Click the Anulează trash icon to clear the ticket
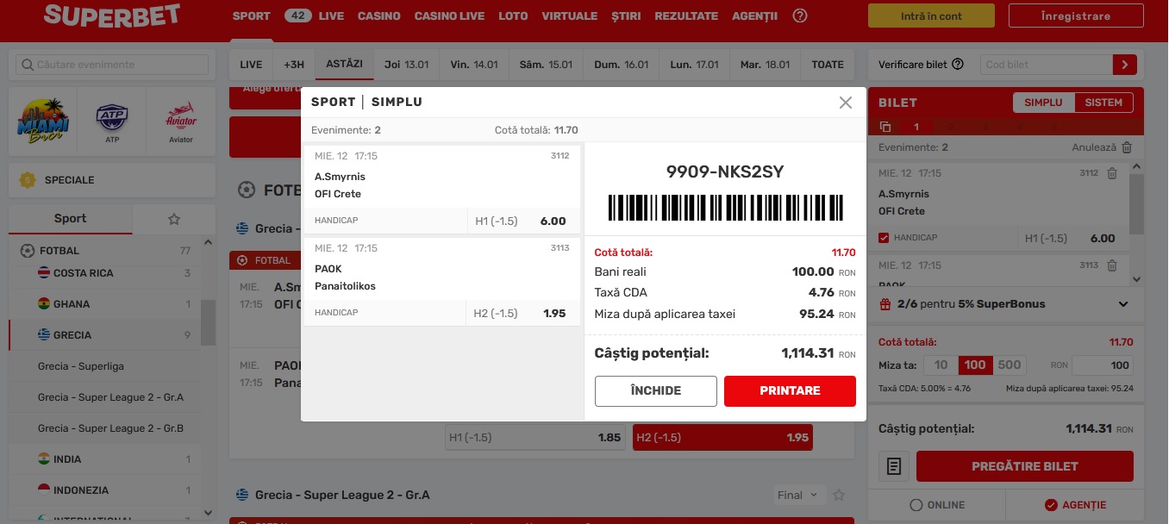Viewport: 1169px width, 524px height. pyautogui.click(x=1127, y=147)
